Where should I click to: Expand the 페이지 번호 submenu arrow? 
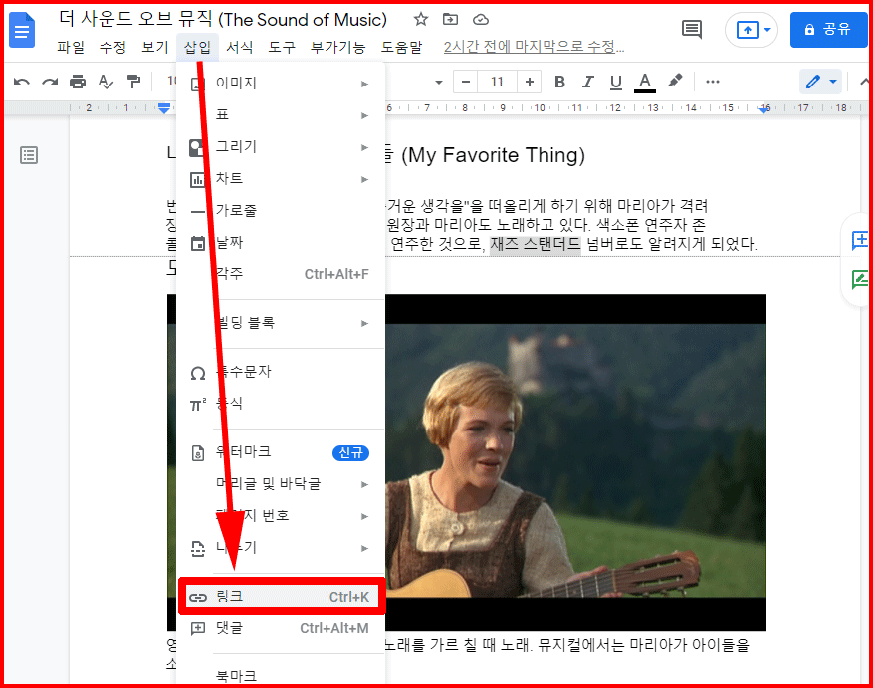(x=364, y=516)
